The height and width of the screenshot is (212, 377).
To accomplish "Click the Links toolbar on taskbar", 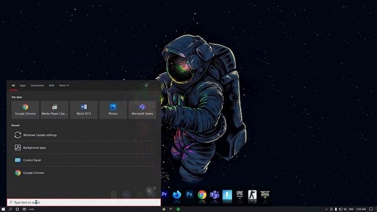I will click(x=31, y=210).
